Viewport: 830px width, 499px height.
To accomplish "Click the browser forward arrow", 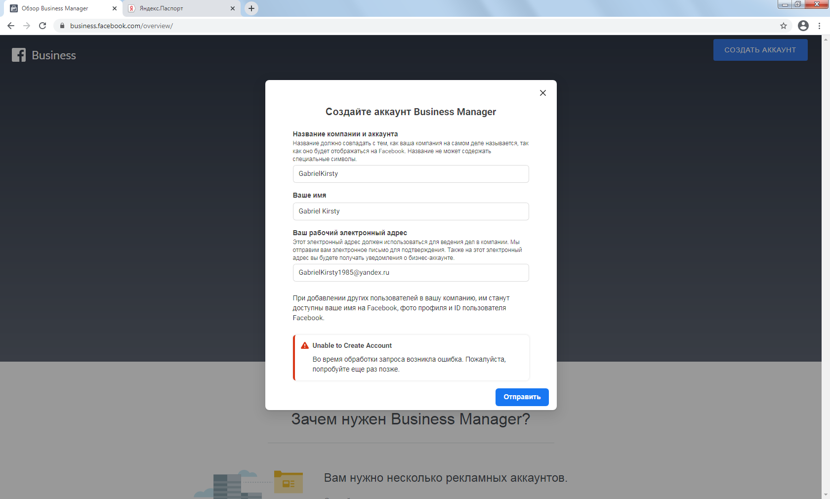I will click(27, 26).
